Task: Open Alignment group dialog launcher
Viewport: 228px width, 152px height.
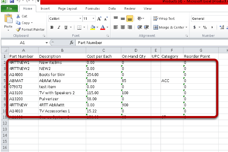Action: point(187,36)
